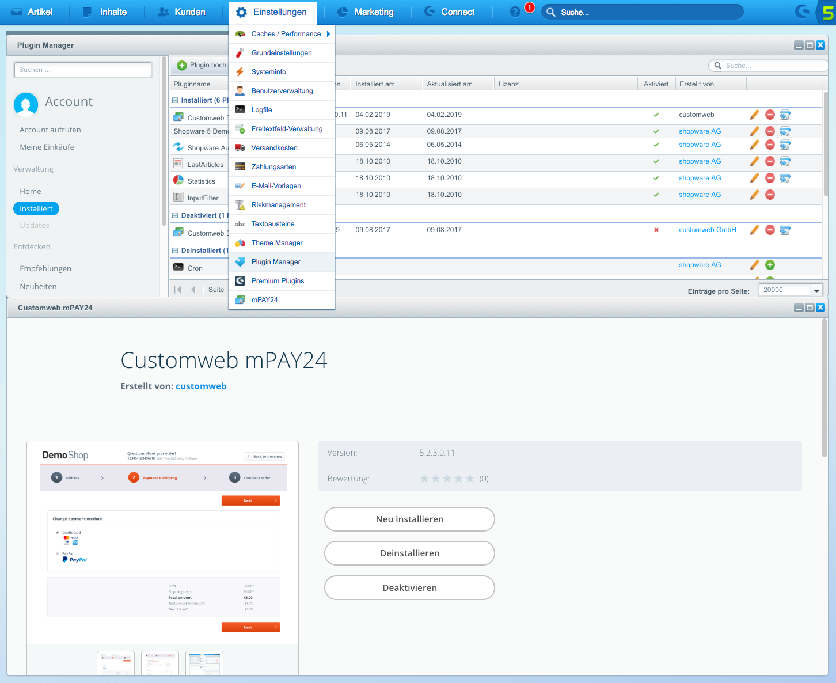Sort by Installiert am column
836x683 pixels.
[387, 84]
